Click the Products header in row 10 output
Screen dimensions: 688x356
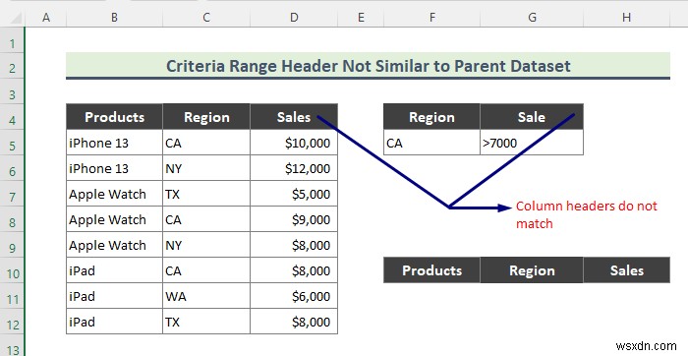click(x=432, y=270)
